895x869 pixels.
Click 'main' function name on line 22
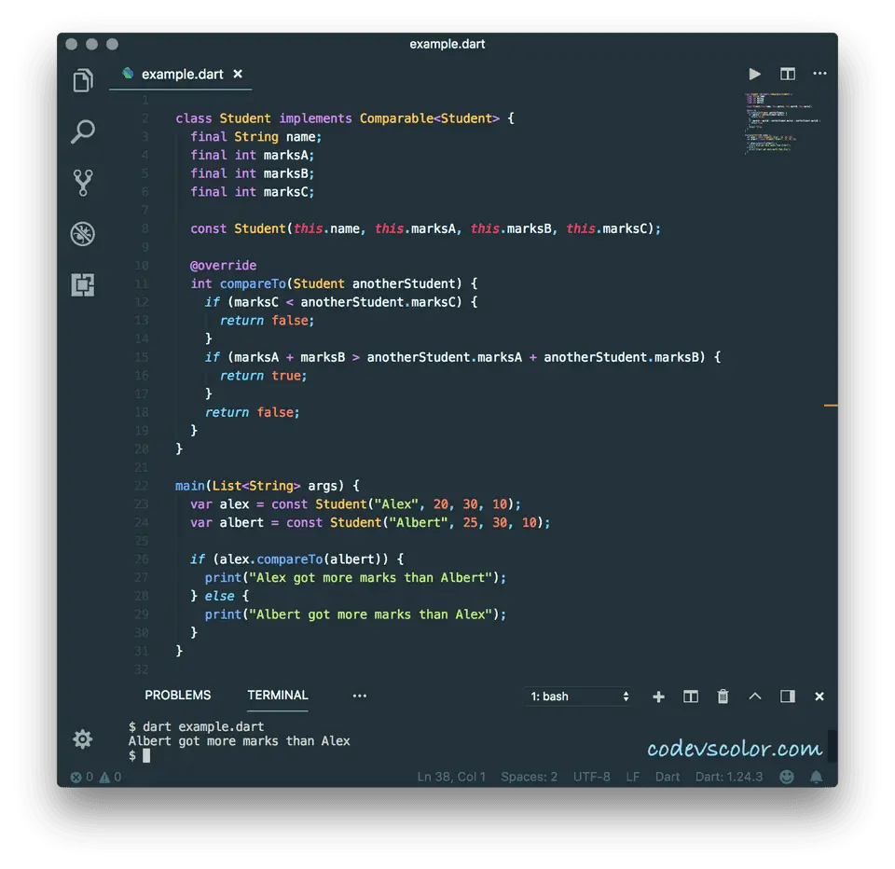[190, 486]
